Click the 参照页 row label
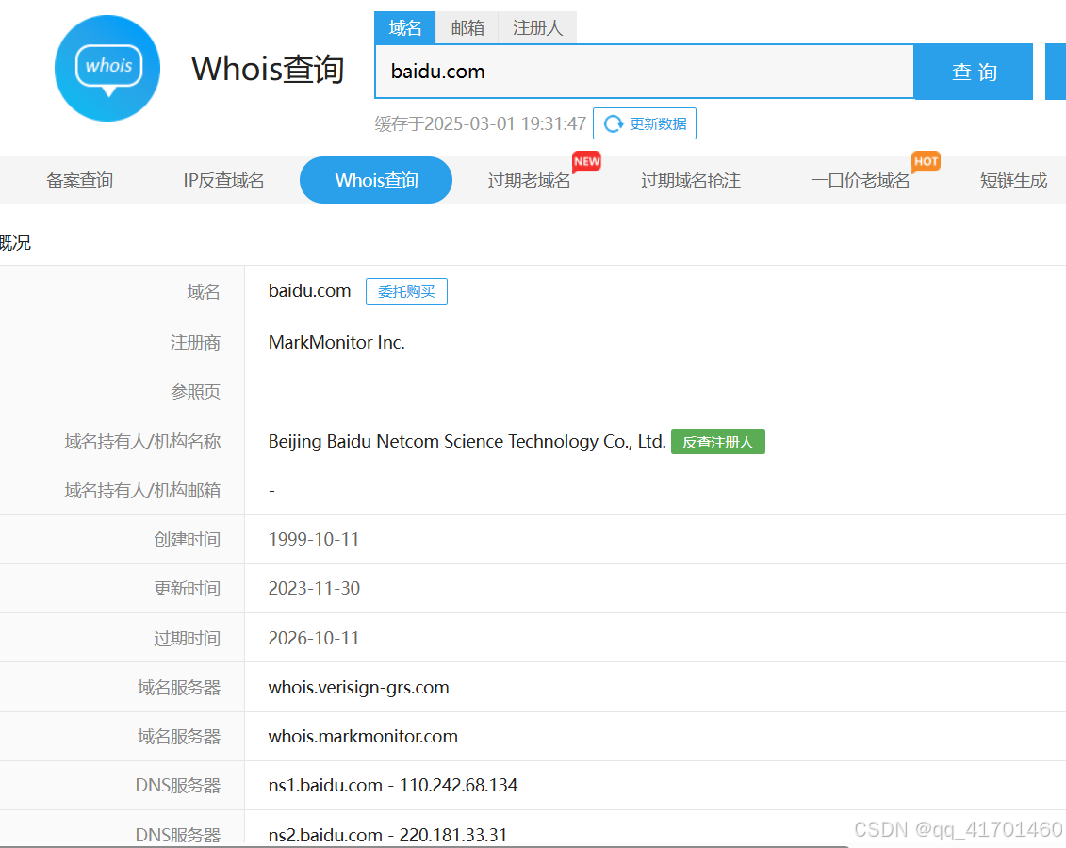 [x=195, y=392]
